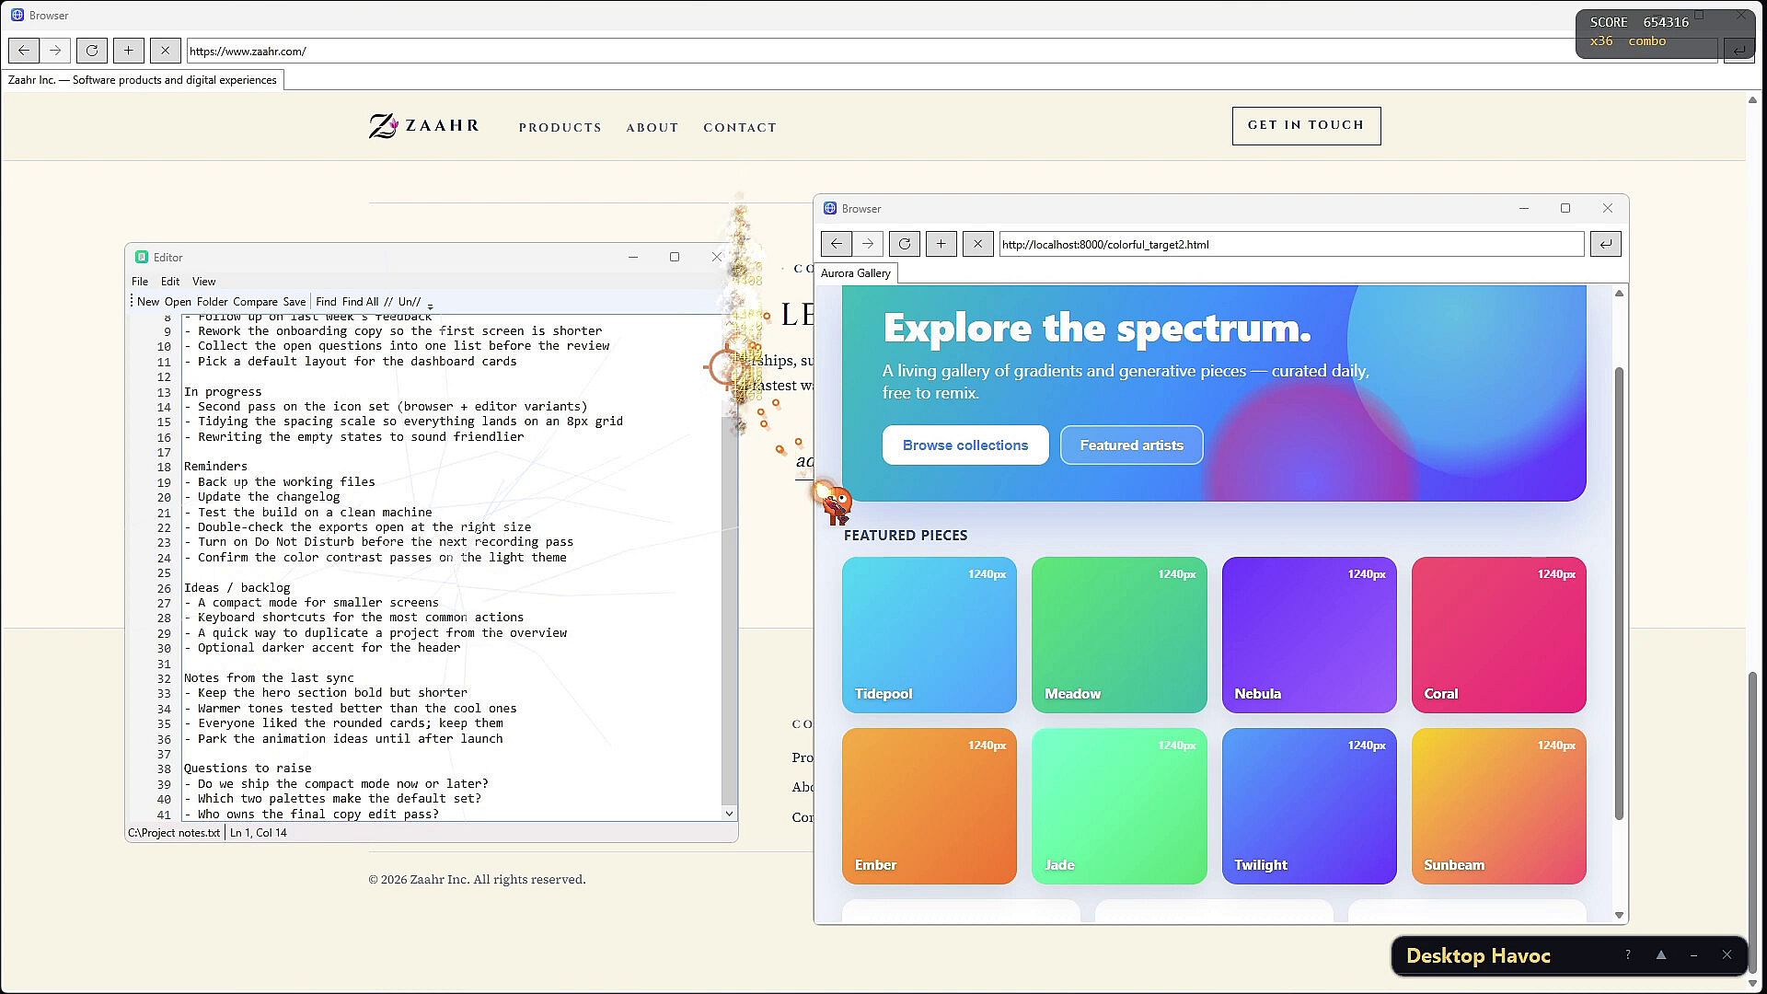The height and width of the screenshot is (994, 1767).
Task: Open the Coral gradient card
Action: click(x=1499, y=635)
